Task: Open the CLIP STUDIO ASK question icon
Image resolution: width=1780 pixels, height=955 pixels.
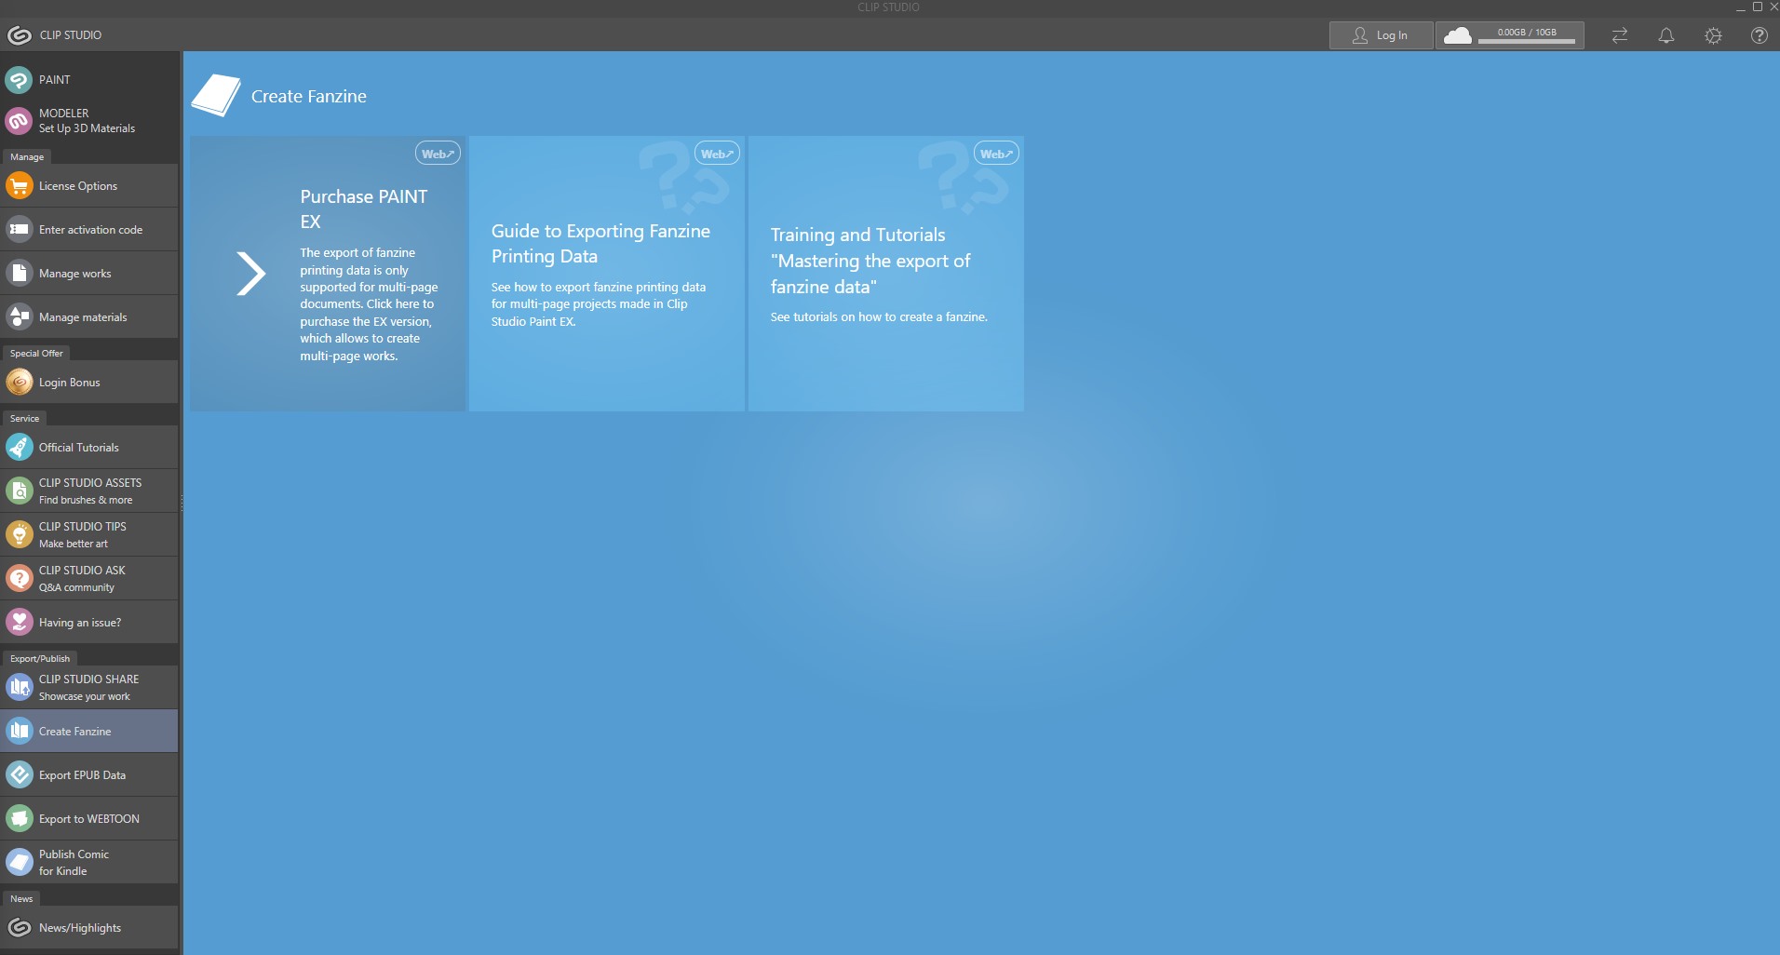Action: [x=19, y=578]
